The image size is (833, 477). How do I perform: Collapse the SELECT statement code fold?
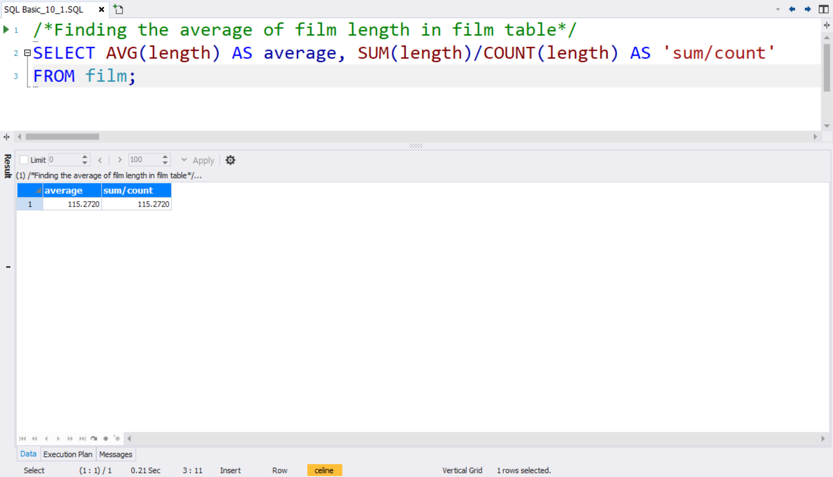27,52
